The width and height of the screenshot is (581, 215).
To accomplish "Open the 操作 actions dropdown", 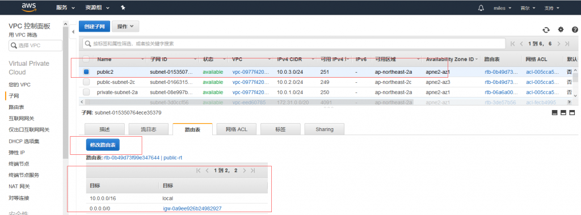I will [125, 26].
